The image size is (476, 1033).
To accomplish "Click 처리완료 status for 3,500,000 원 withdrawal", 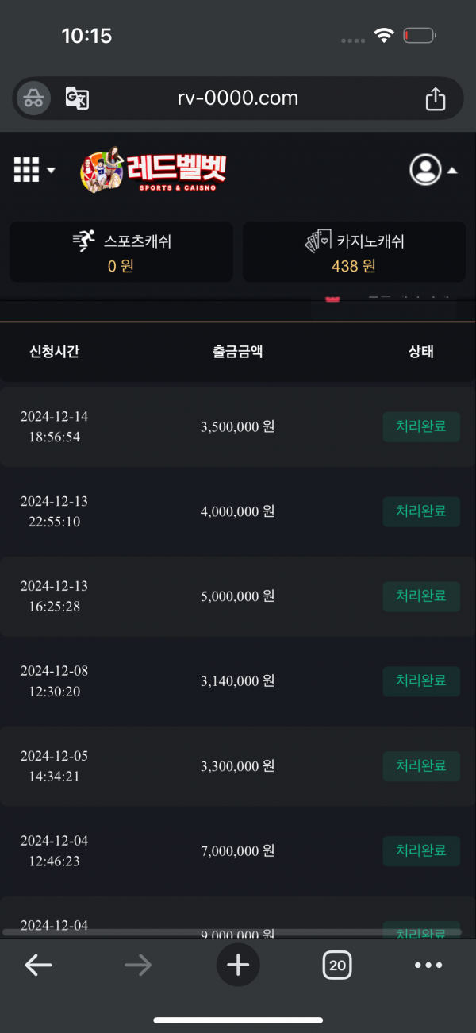I will [x=420, y=426].
